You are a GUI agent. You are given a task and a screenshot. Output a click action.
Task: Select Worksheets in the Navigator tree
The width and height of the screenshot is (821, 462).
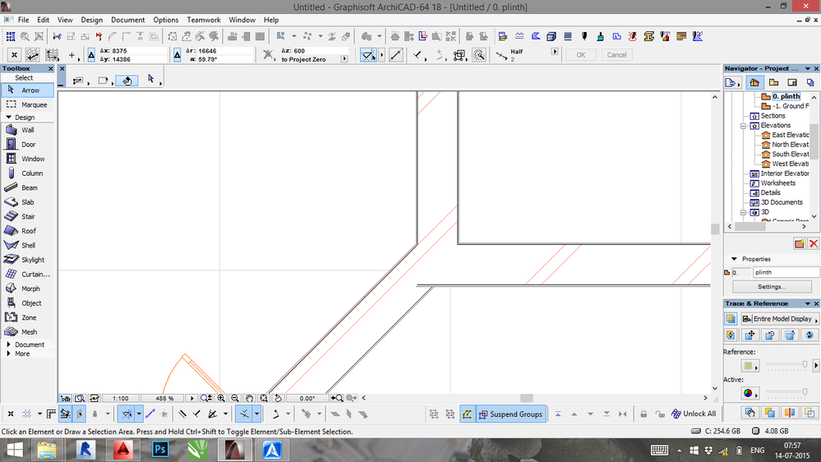point(777,183)
